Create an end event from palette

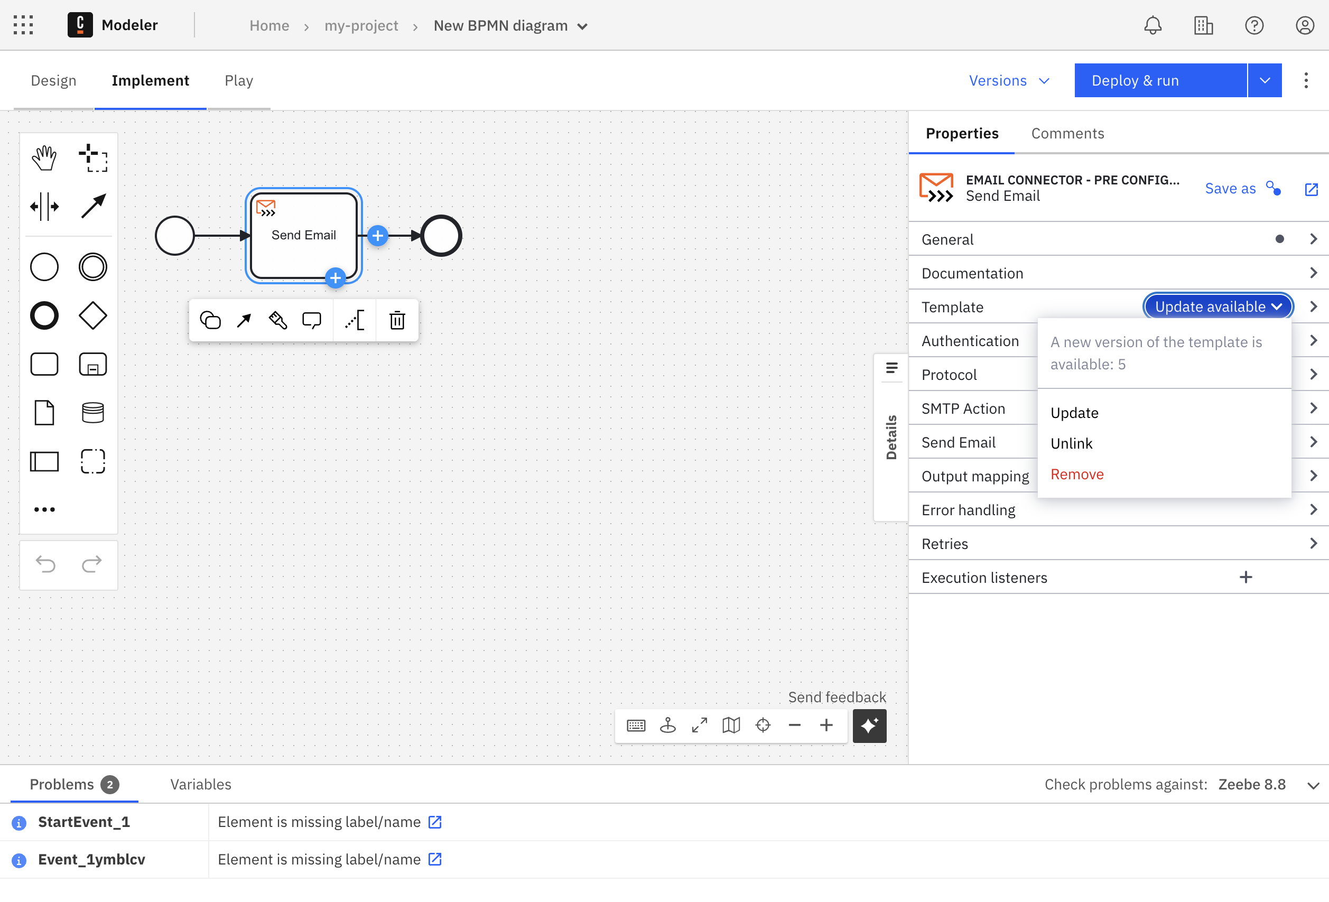(44, 316)
